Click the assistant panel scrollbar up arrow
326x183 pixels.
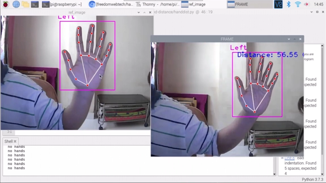click(x=322, y=46)
